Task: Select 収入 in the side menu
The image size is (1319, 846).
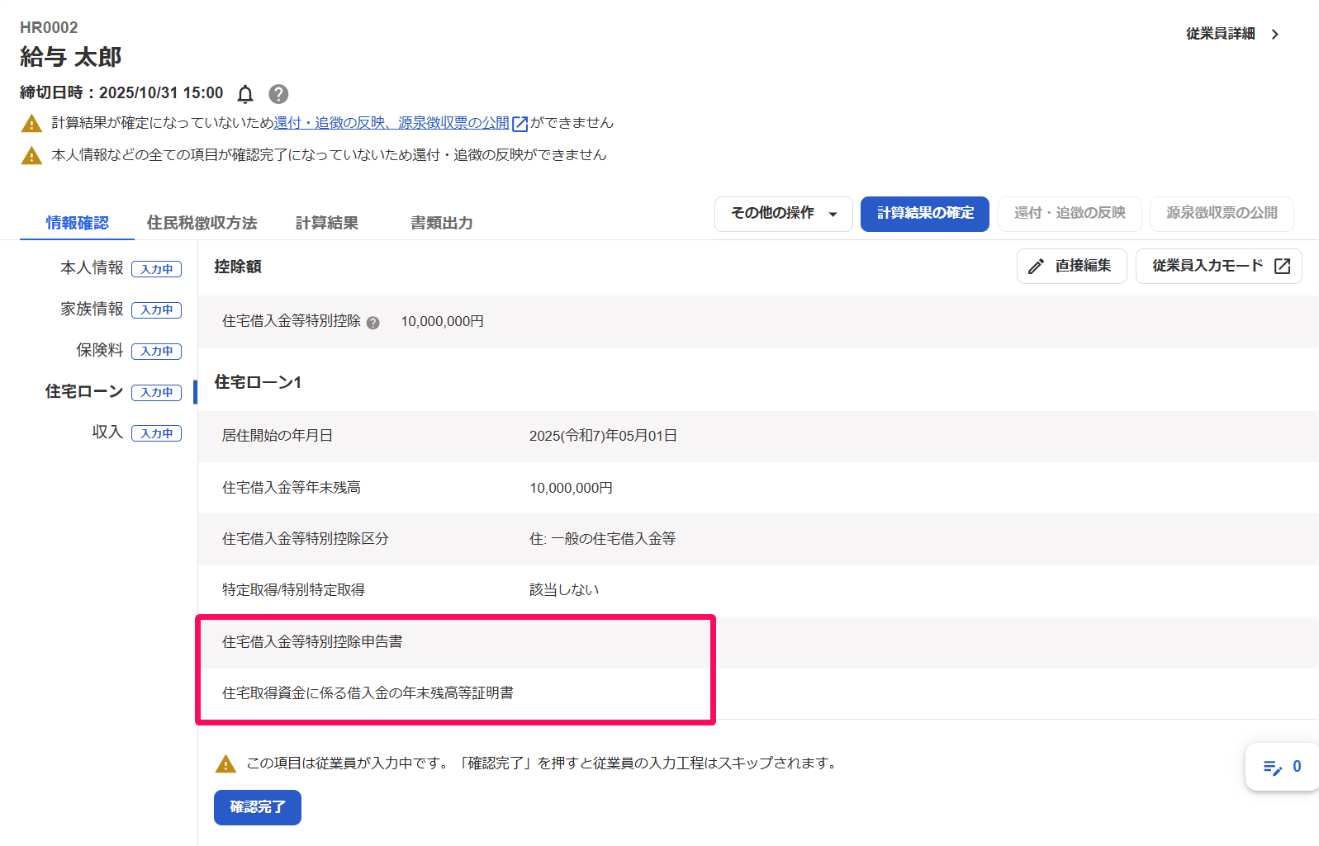Action: (107, 432)
